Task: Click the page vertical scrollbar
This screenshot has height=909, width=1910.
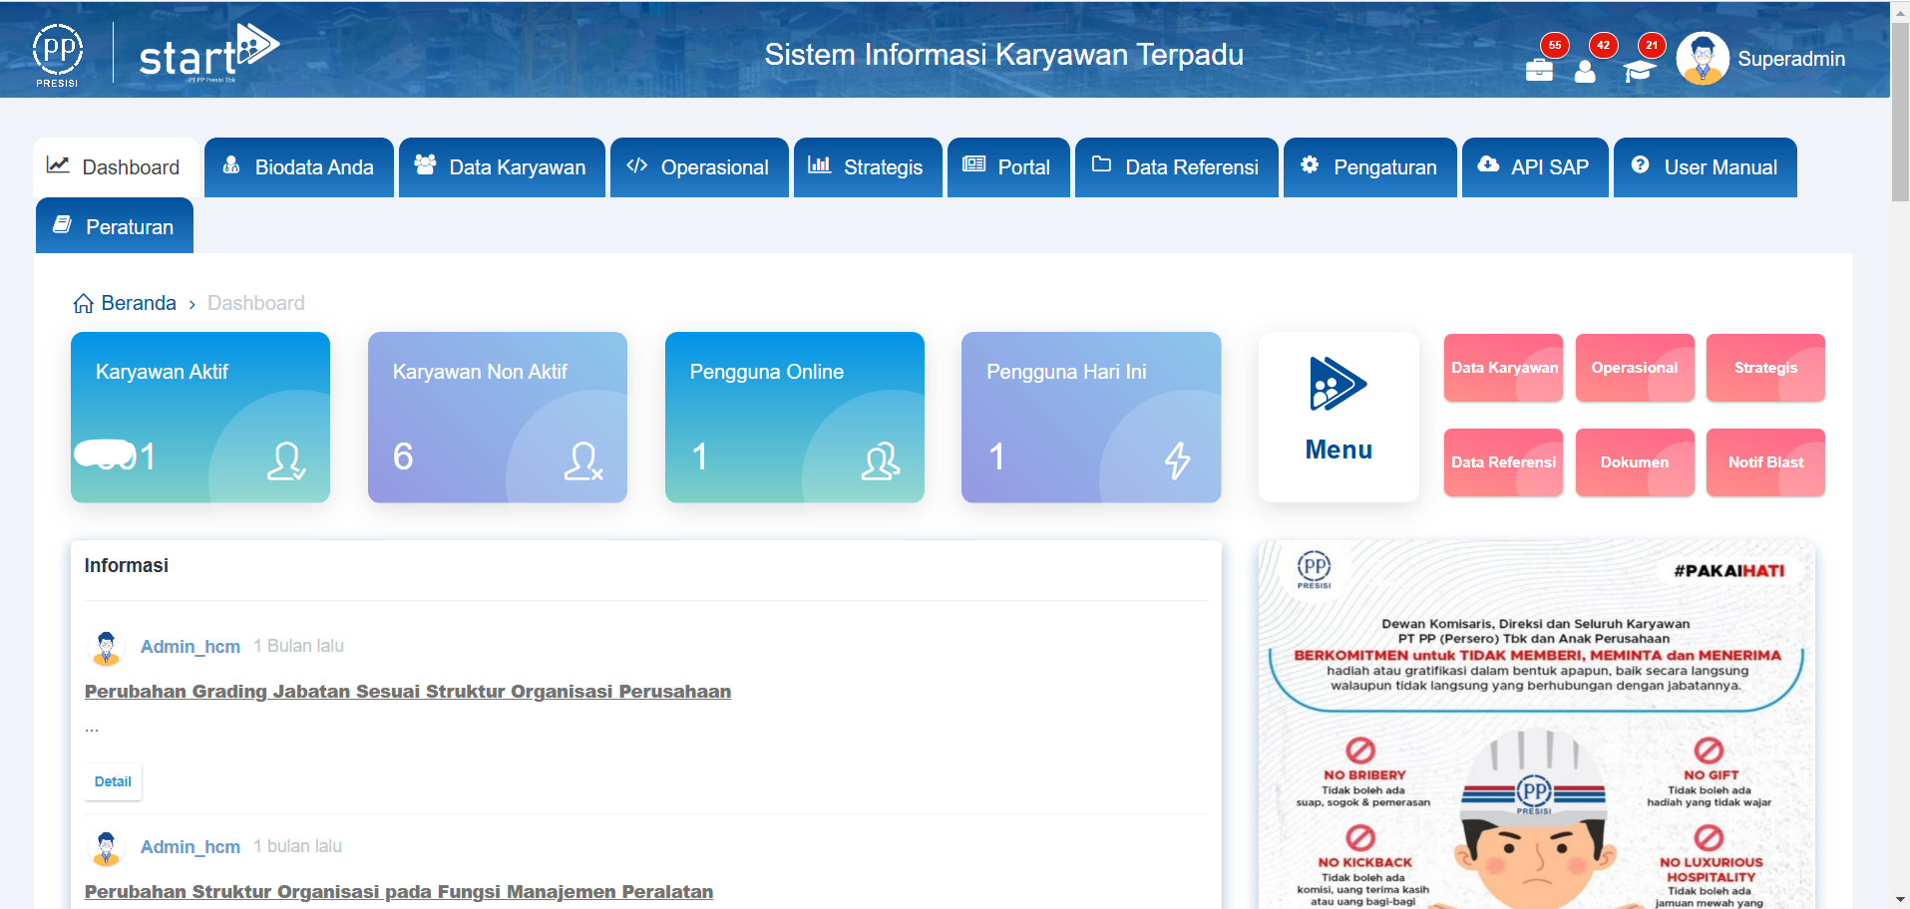Action: pyautogui.click(x=1900, y=110)
